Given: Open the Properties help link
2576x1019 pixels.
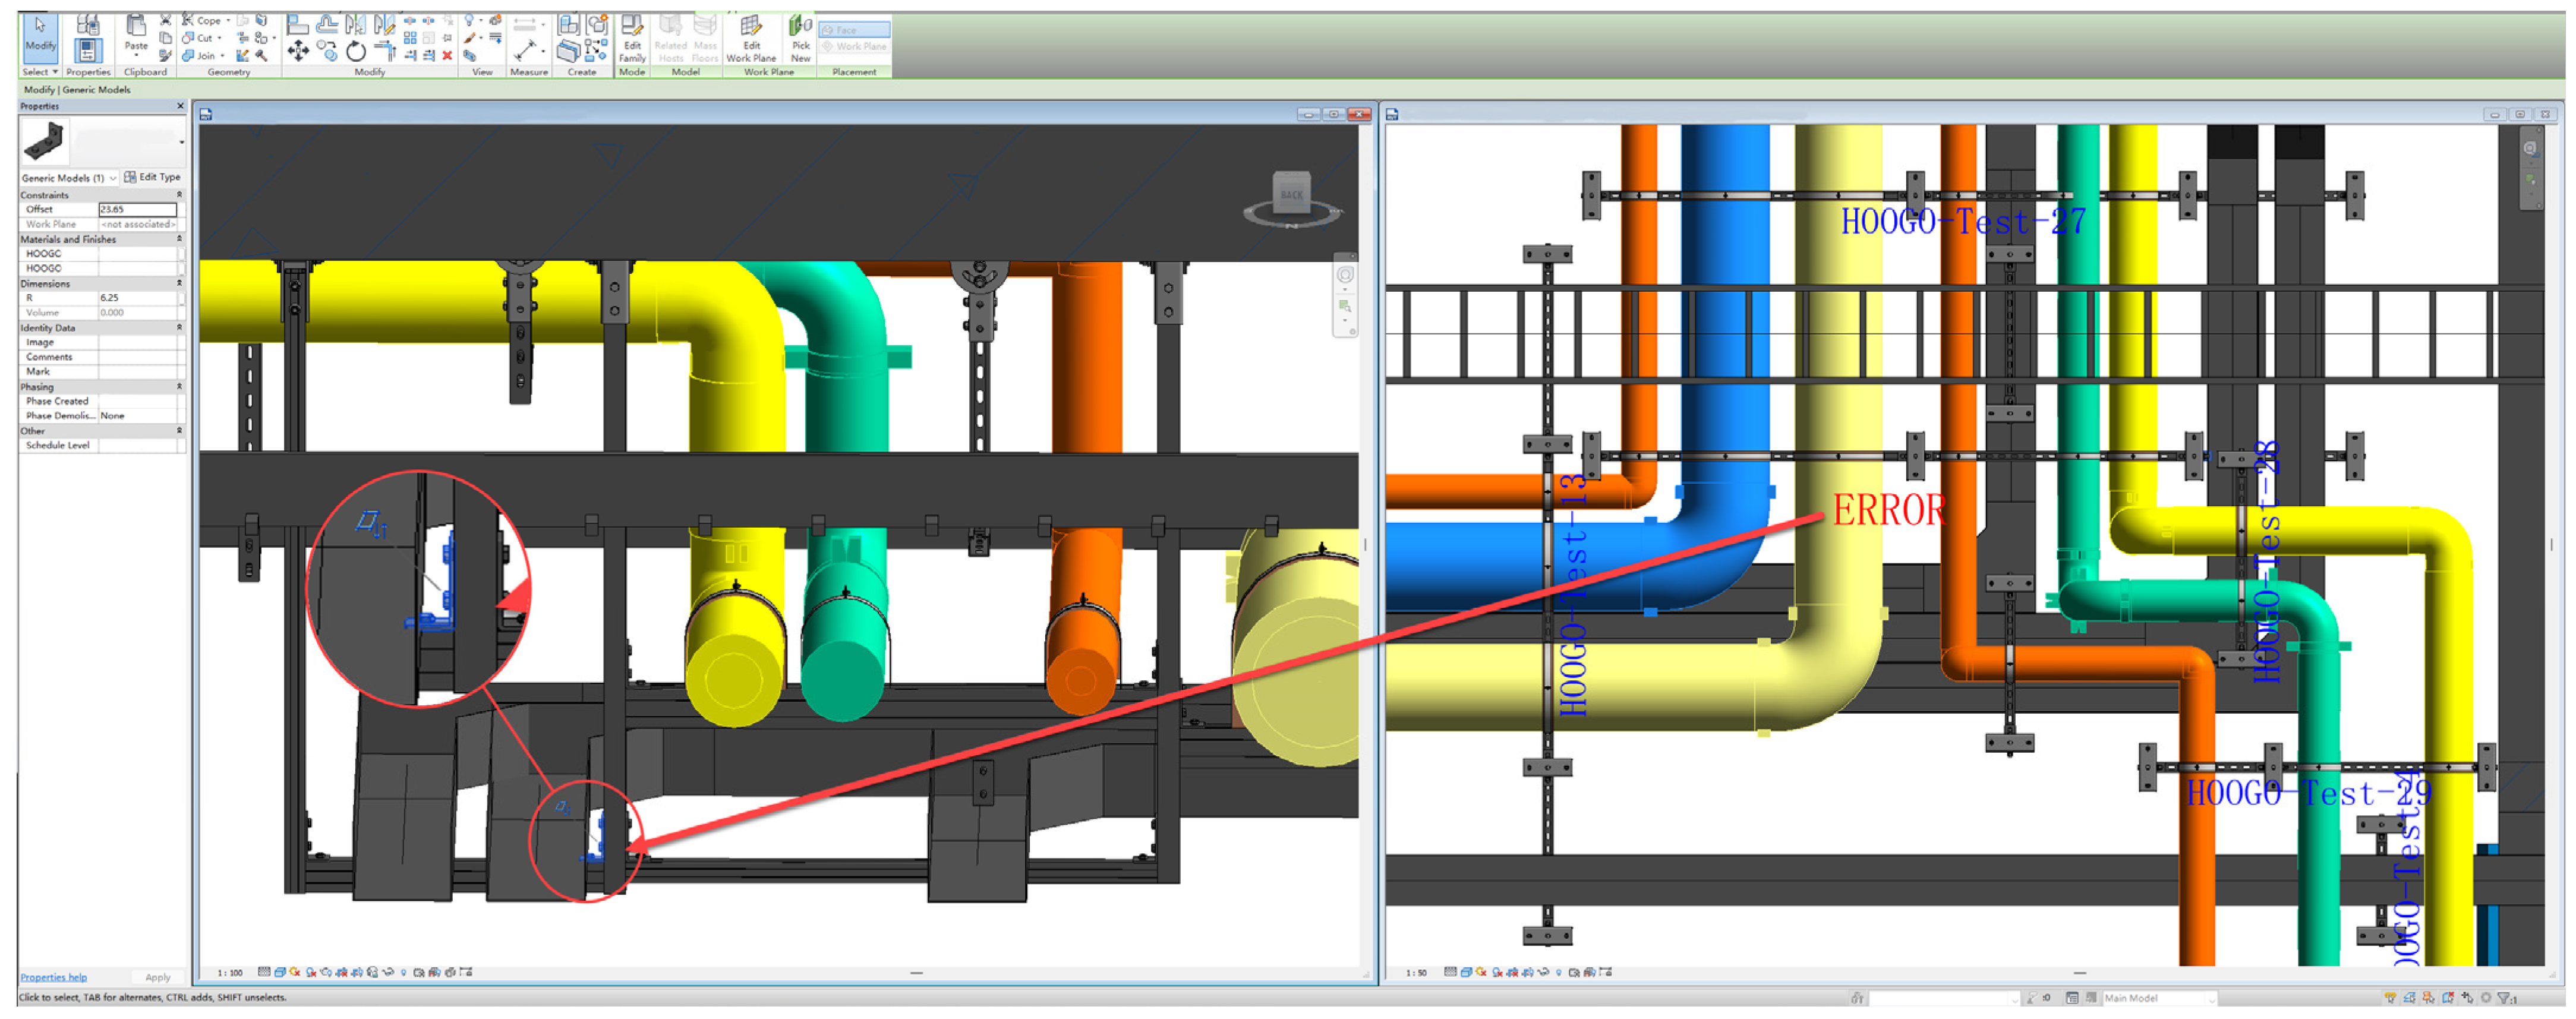Looking at the screenshot, I should 53,977.
